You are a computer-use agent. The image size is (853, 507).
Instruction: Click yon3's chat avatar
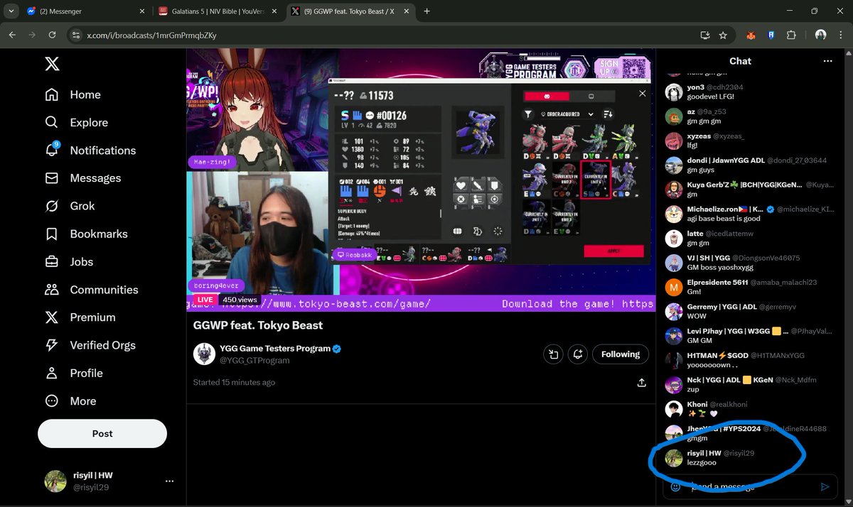point(674,92)
